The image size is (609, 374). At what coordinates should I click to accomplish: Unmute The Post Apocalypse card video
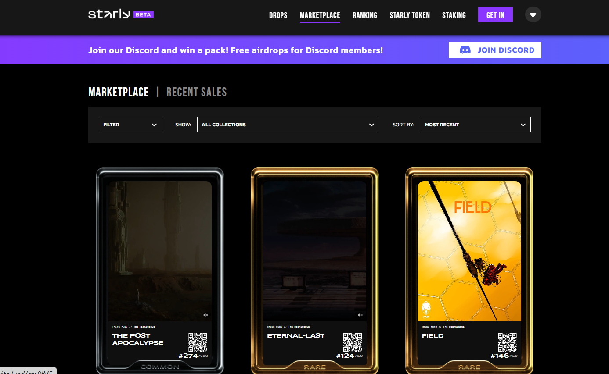(206, 315)
